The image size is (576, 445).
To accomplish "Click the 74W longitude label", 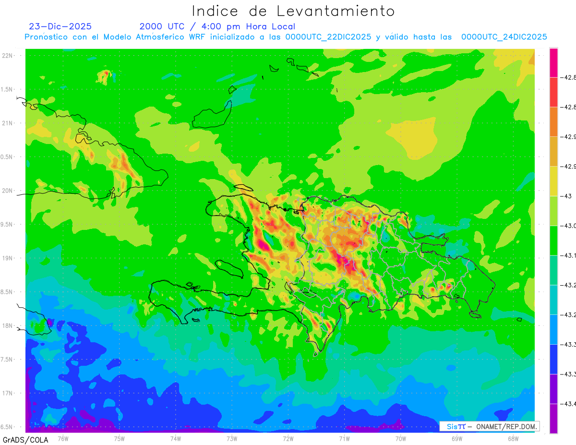I will pyautogui.click(x=176, y=438).
